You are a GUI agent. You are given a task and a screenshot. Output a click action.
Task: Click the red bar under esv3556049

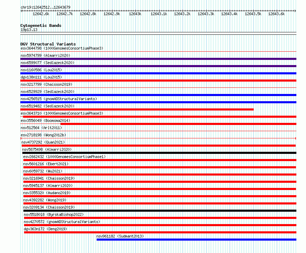point(178,124)
